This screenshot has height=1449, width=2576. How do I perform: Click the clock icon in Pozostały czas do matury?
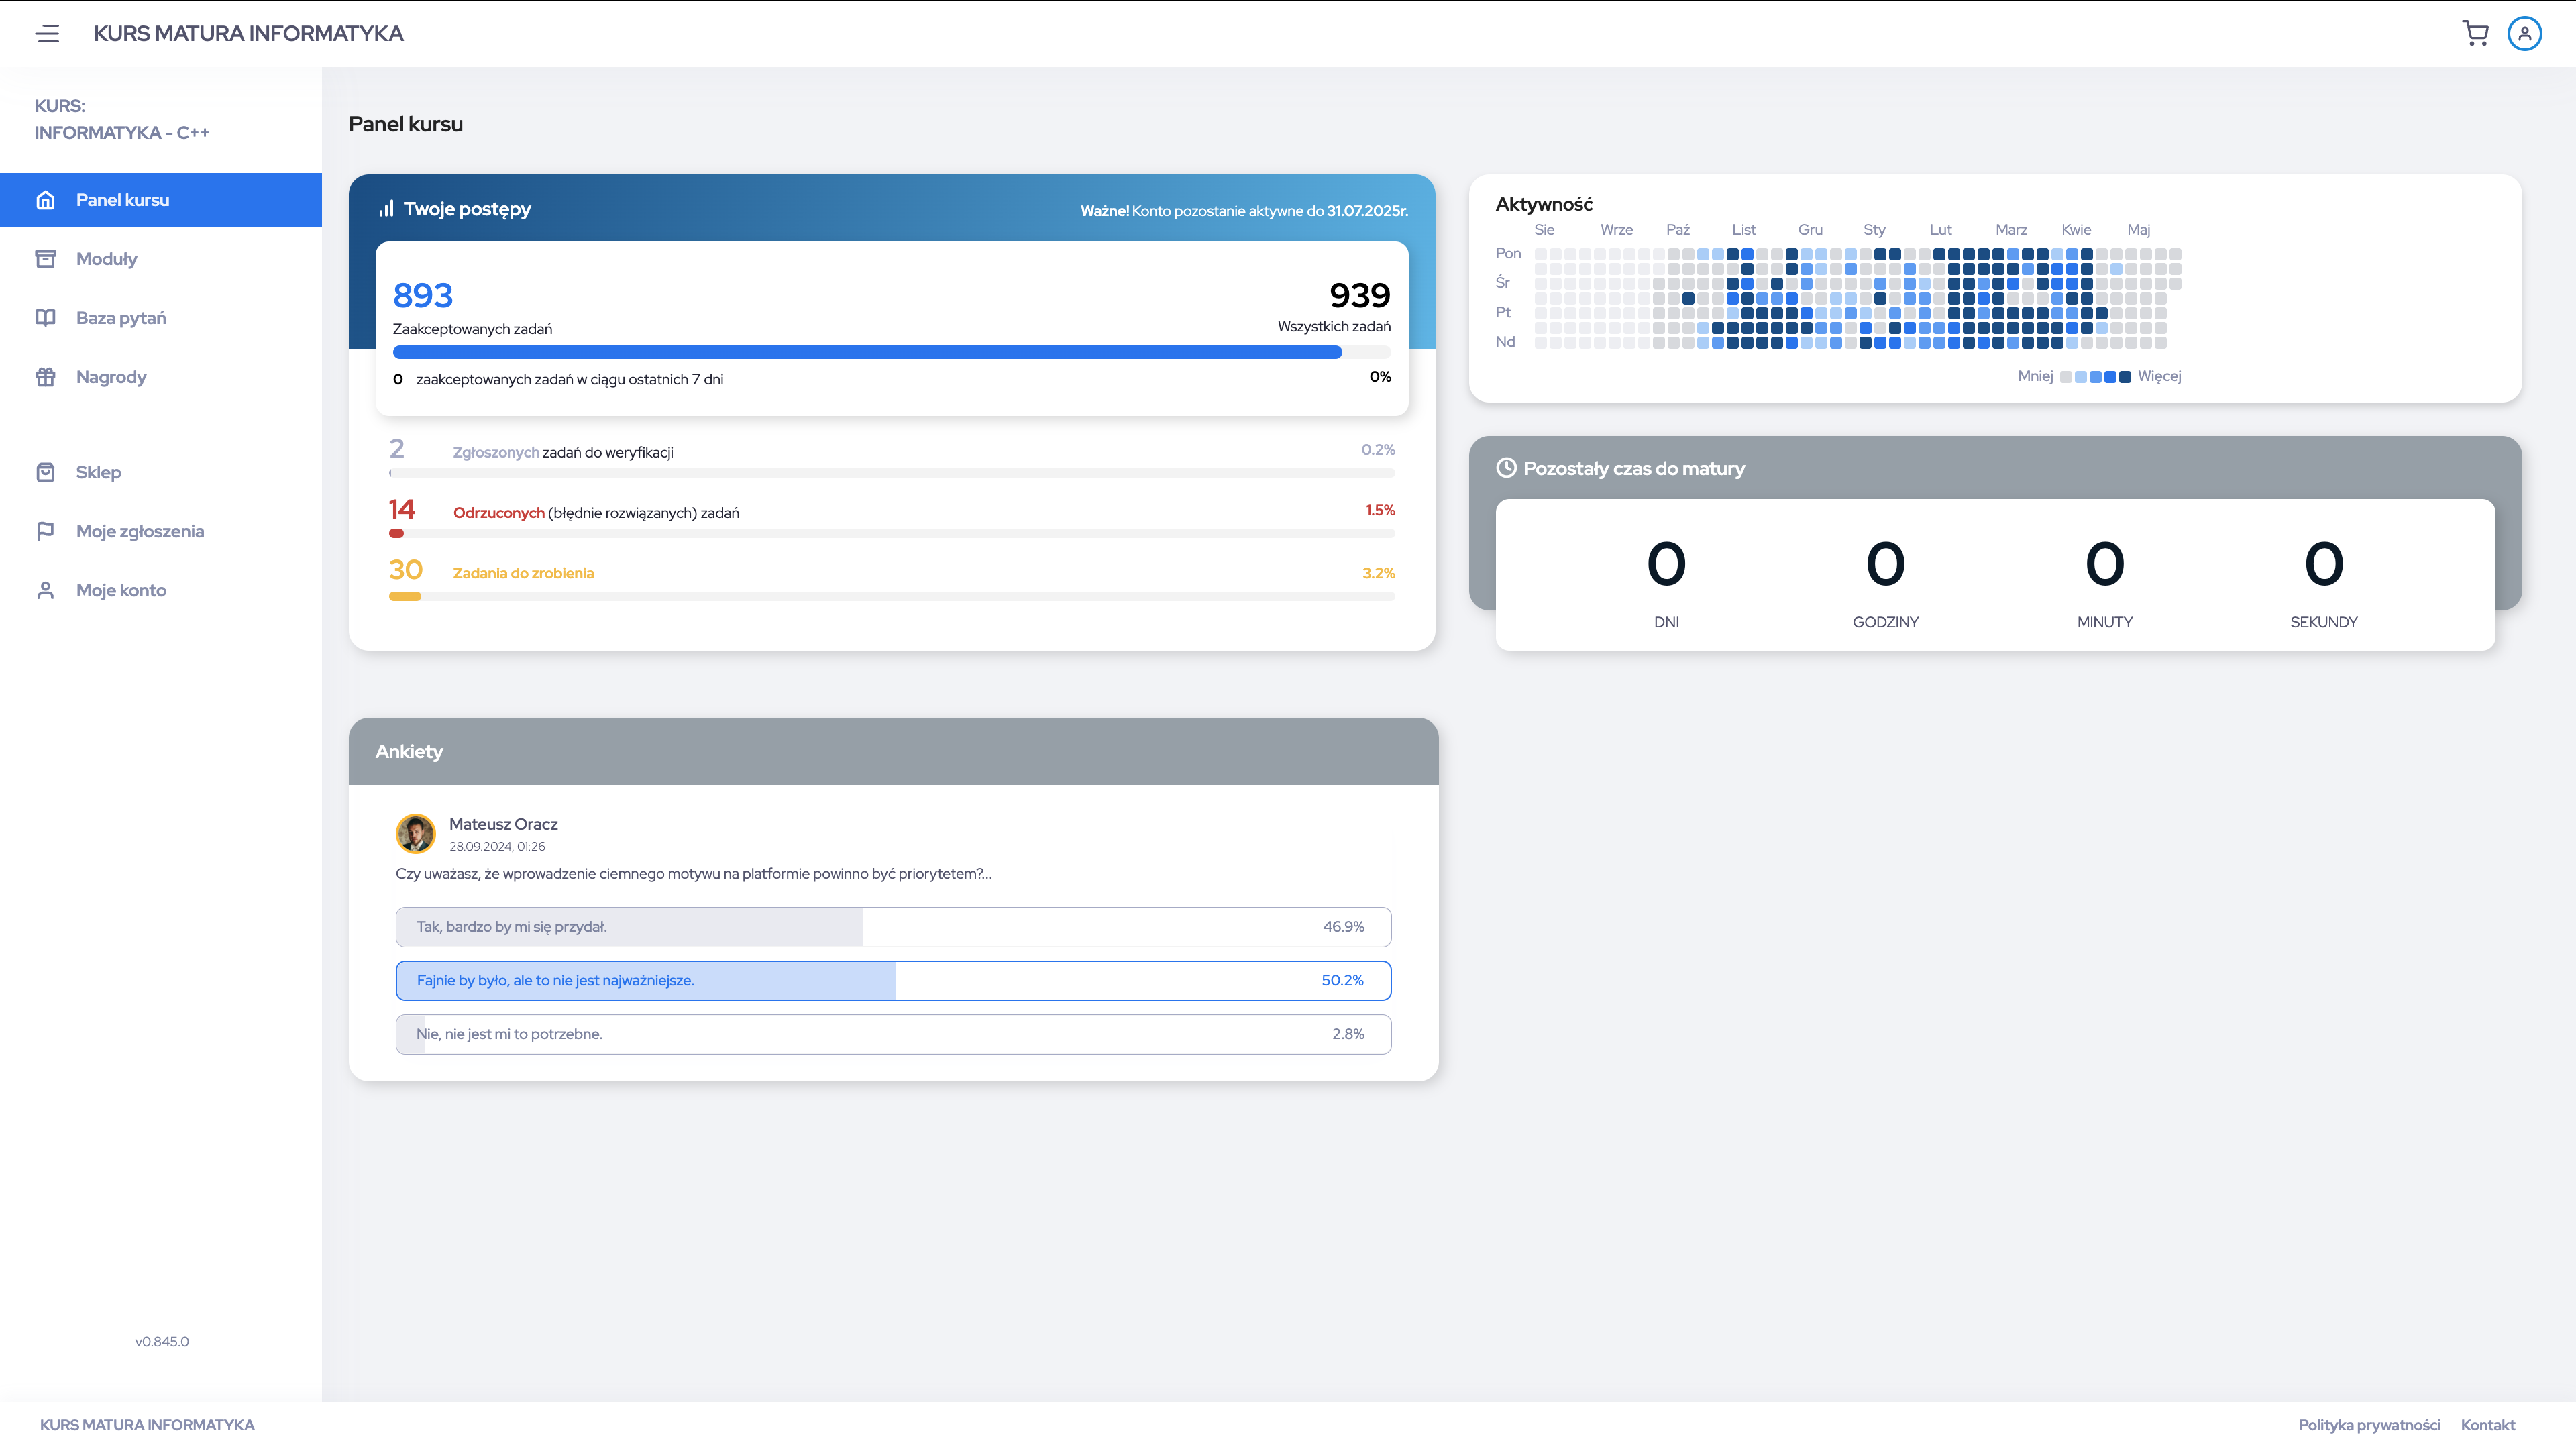[1506, 468]
